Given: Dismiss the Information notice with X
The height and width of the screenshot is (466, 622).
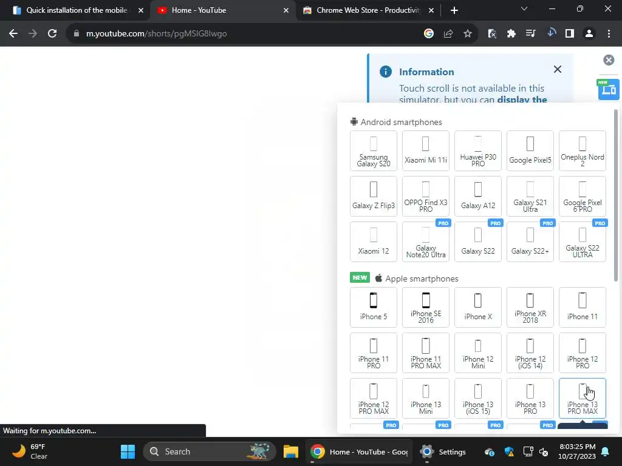Looking at the screenshot, I should tap(558, 69).
